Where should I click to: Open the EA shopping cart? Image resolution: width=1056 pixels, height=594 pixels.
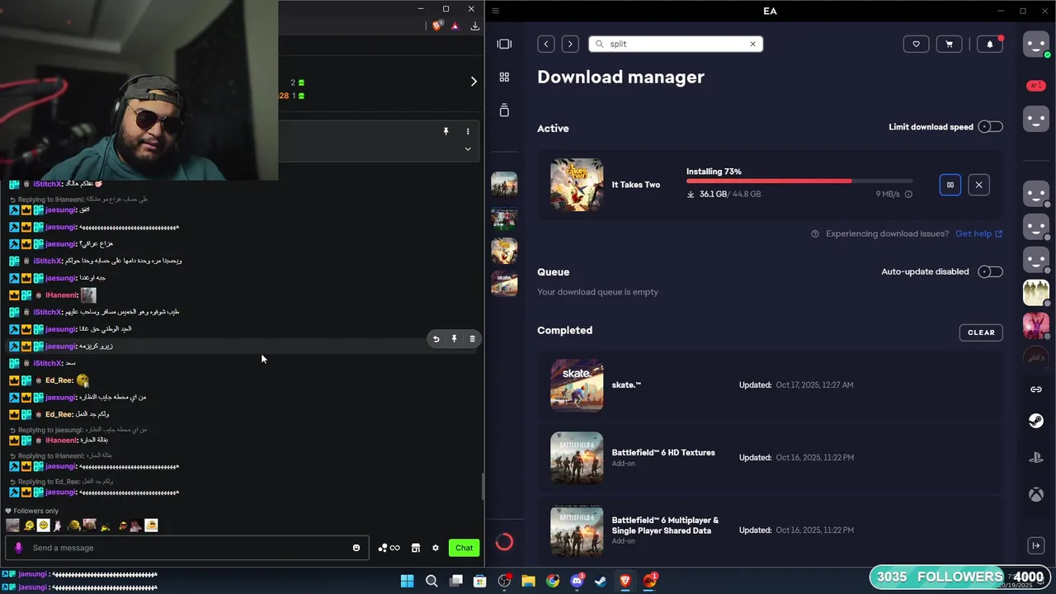coord(949,44)
